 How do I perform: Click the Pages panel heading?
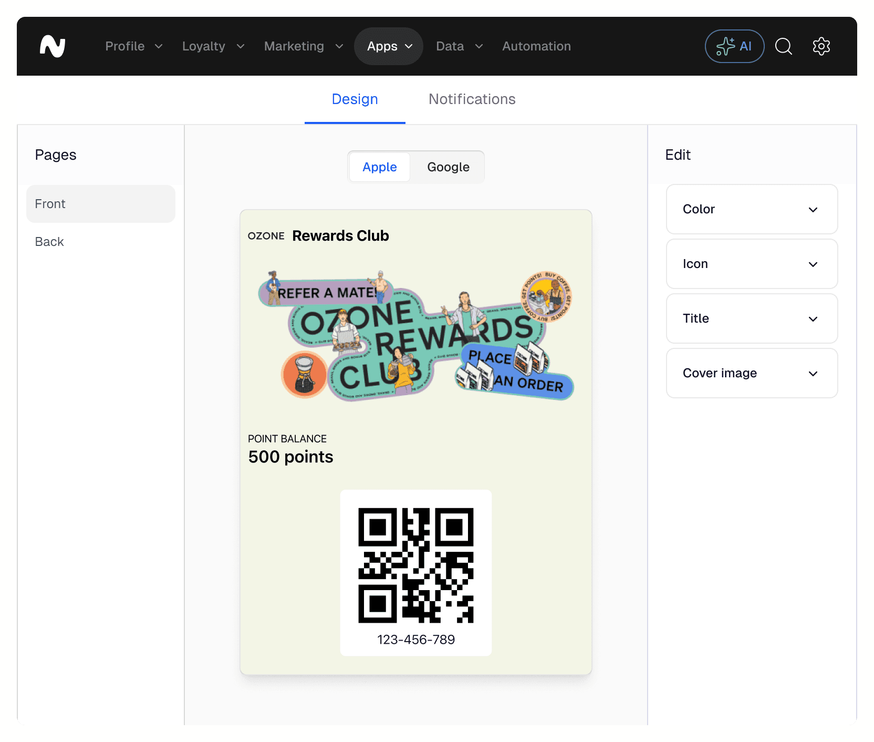click(x=56, y=155)
